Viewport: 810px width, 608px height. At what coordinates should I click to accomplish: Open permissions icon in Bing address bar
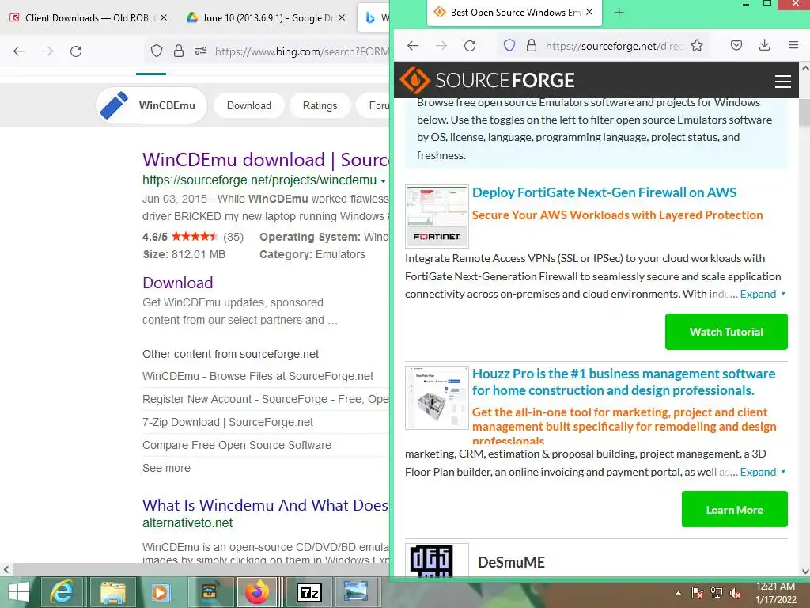click(x=201, y=51)
